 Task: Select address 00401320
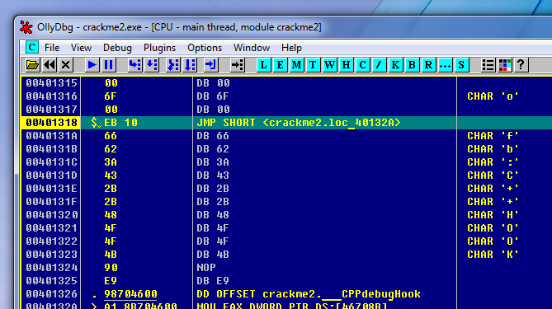click(51, 215)
